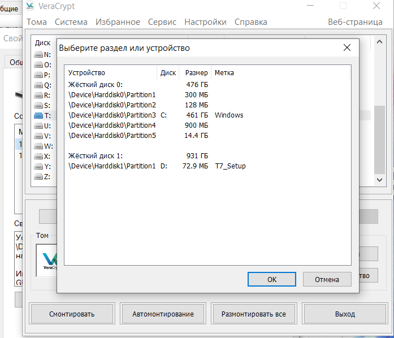The image size is (394, 338).
Task: Open the Справка menu
Action: point(251,22)
